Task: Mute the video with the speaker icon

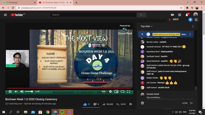Action: tap(22, 91)
